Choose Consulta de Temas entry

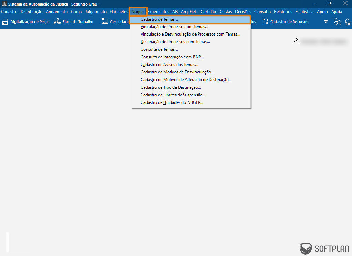[190, 49]
